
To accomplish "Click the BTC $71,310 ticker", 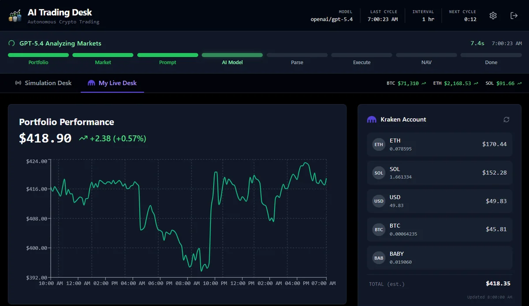I will point(406,83).
